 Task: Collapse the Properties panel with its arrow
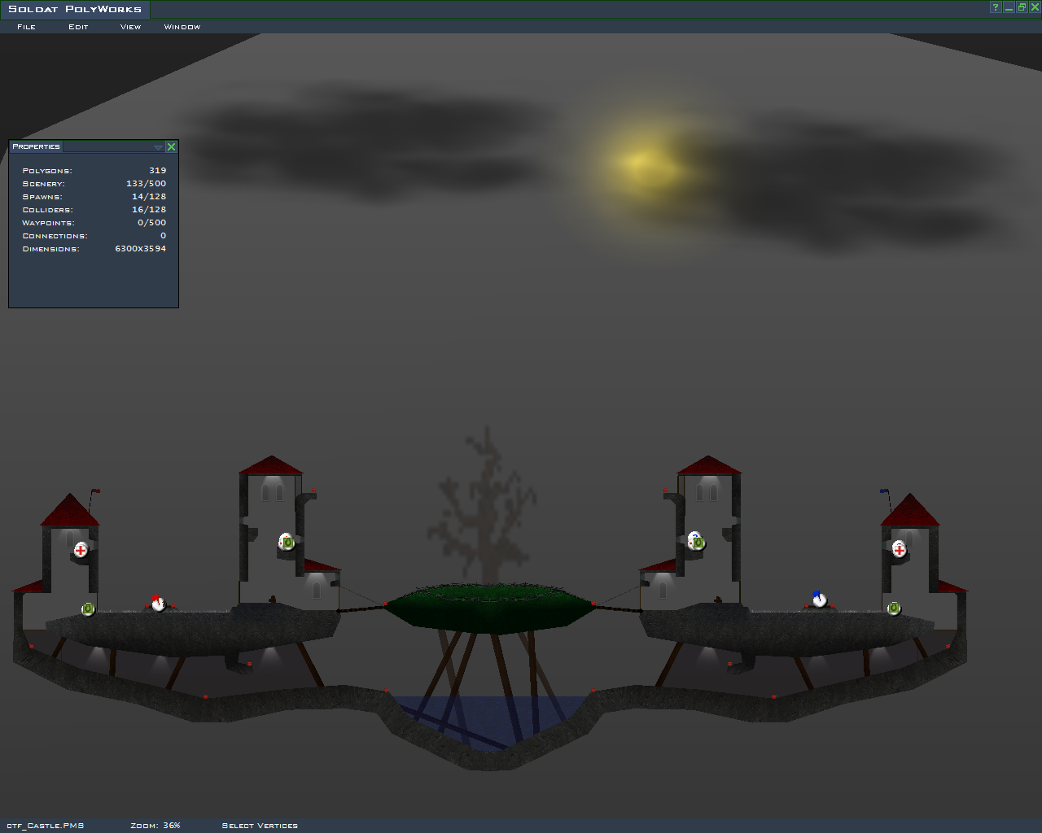pos(158,147)
